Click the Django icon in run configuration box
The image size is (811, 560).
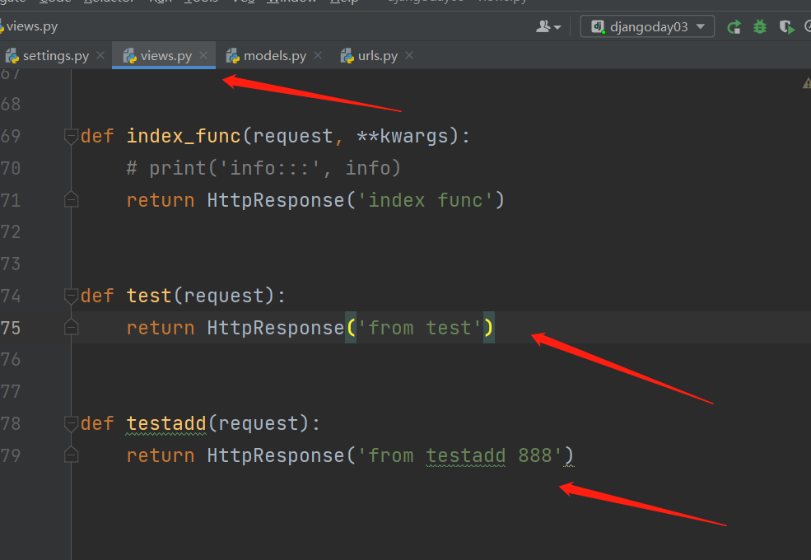(598, 26)
